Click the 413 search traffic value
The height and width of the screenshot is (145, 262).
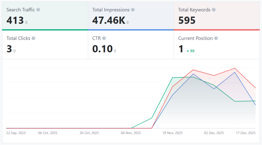15,20
